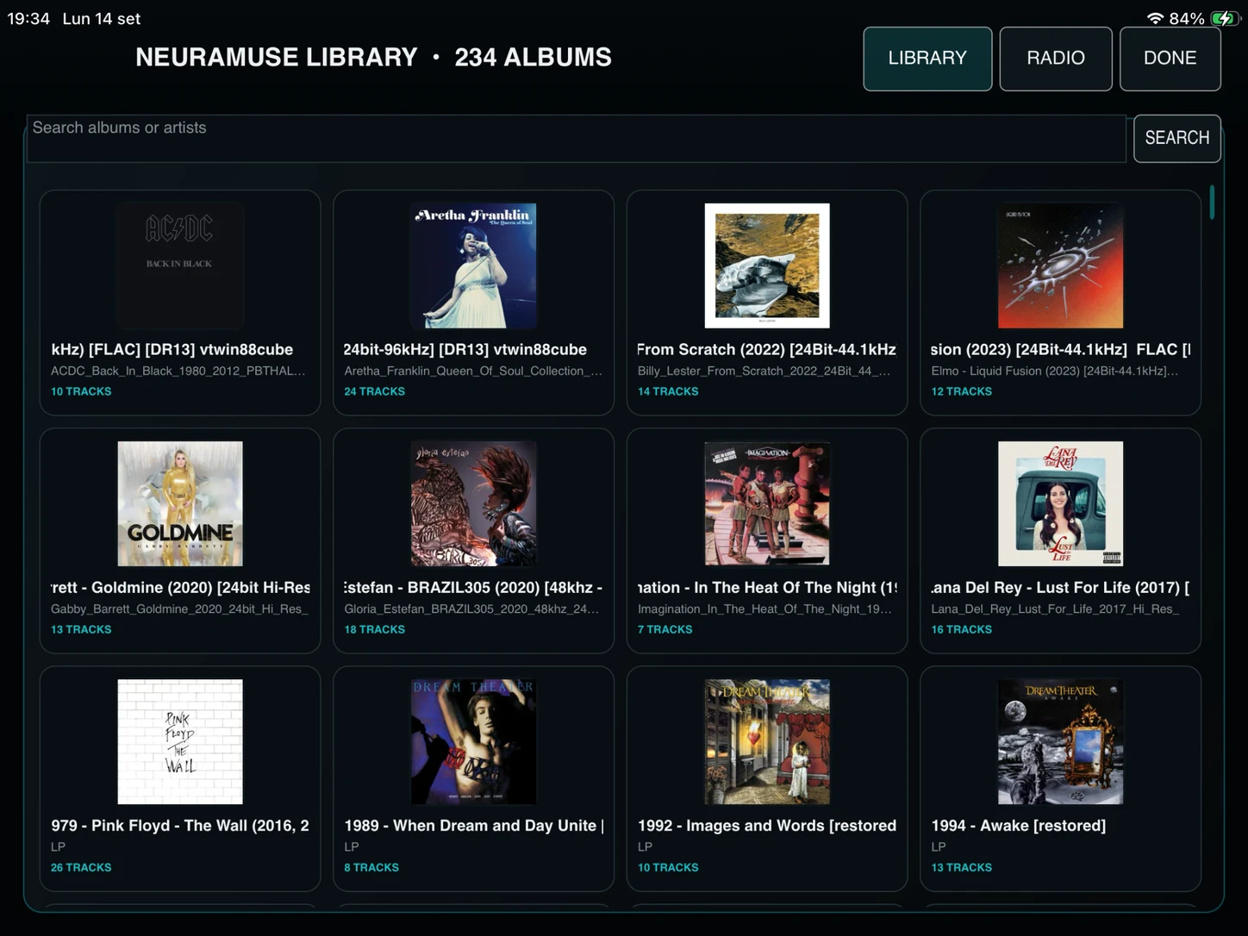This screenshot has width=1248, height=936.
Task: Click '13 TRACKS' under Awake [restored]
Action: click(x=962, y=867)
